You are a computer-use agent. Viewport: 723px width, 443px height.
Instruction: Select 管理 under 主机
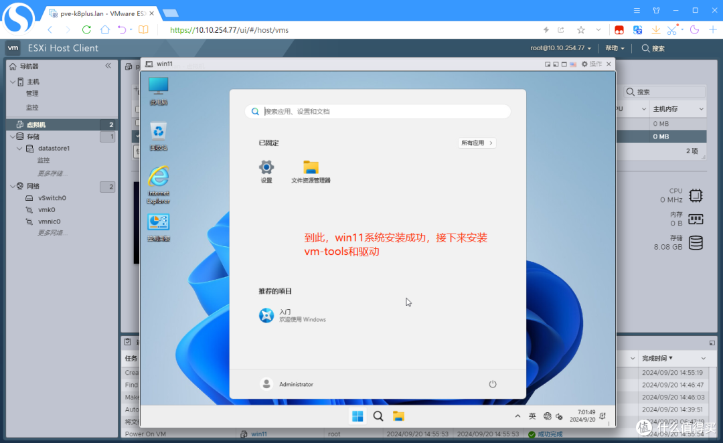coord(32,94)
